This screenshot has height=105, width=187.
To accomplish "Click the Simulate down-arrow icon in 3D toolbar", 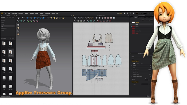I will point(18,18).
